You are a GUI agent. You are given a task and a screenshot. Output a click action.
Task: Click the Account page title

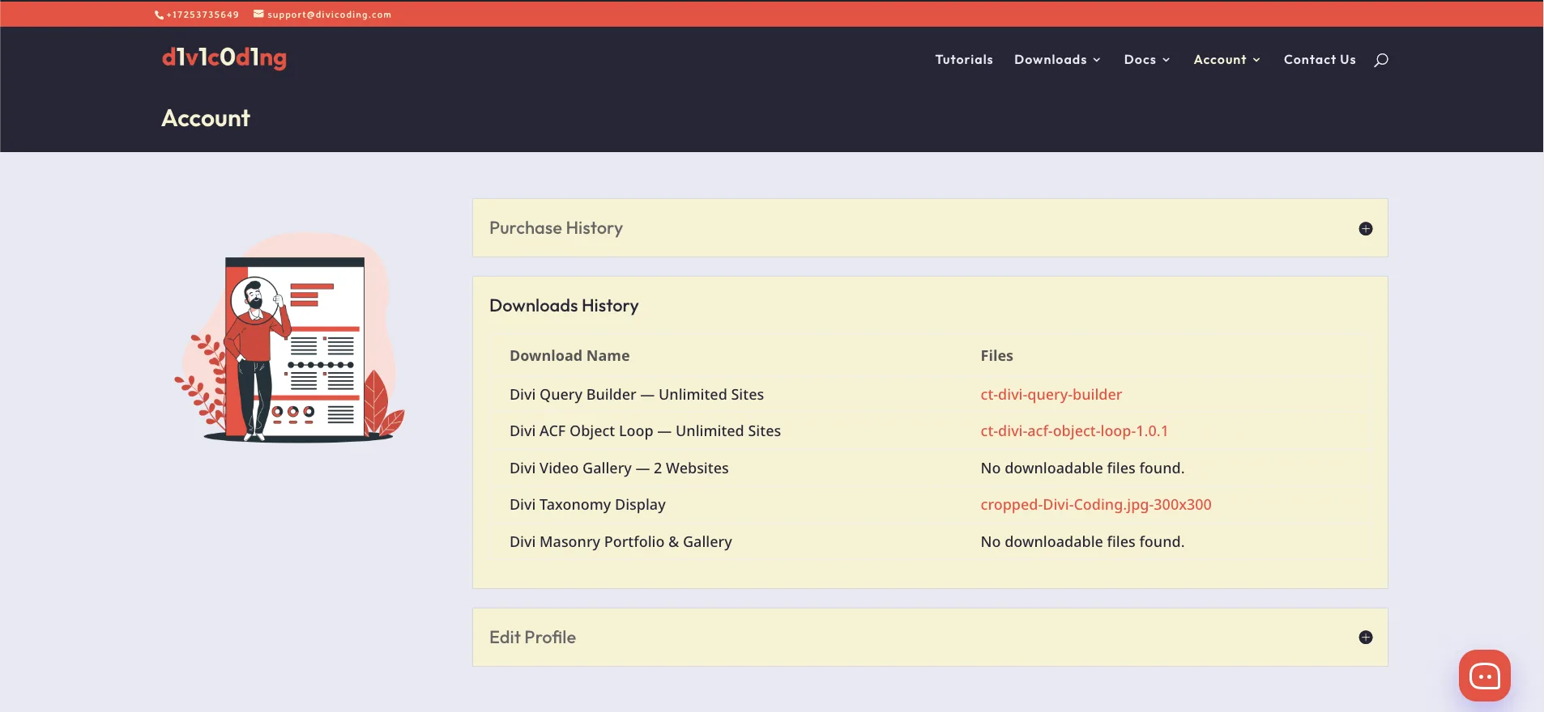206,118
